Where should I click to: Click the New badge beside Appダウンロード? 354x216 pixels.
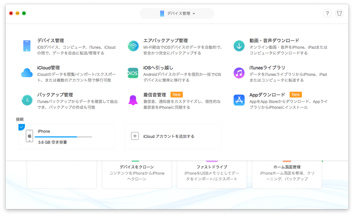(x=296, y=95)
